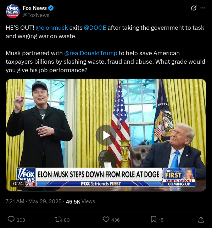Open the @realDonaldTrump mention link

[91, 53]
